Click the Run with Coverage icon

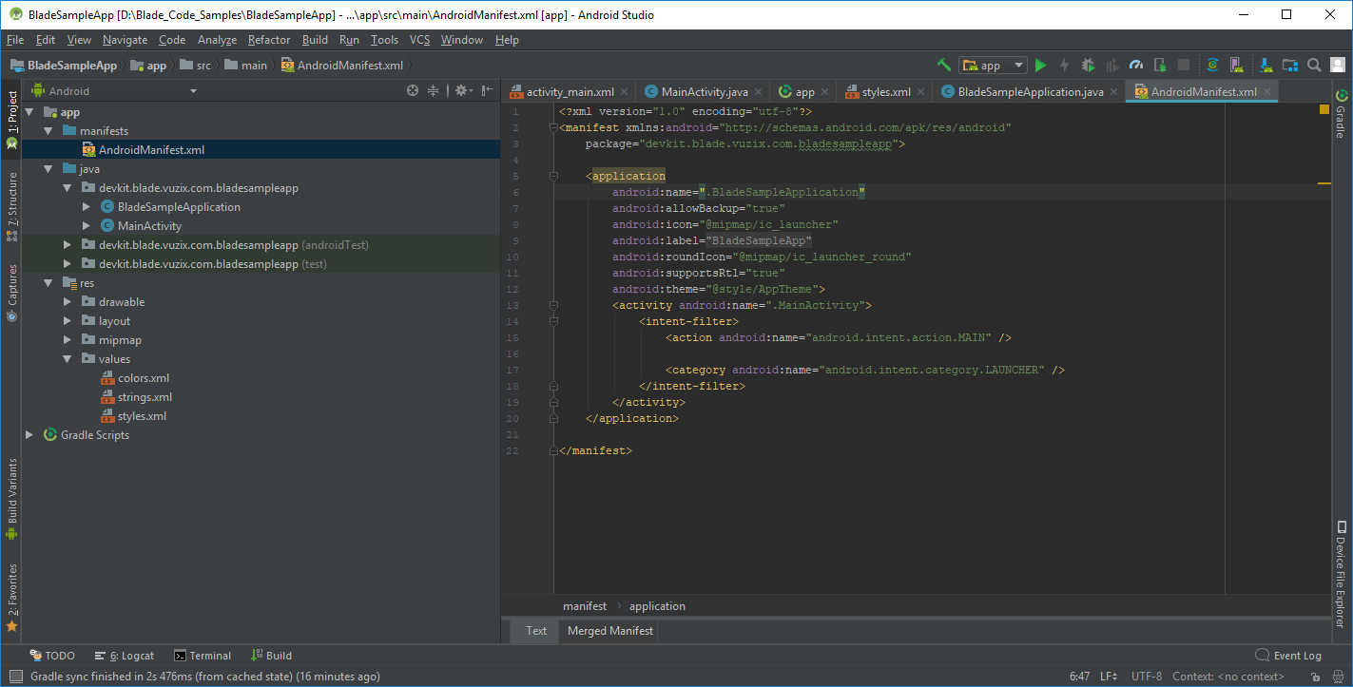click(1111, 66)
